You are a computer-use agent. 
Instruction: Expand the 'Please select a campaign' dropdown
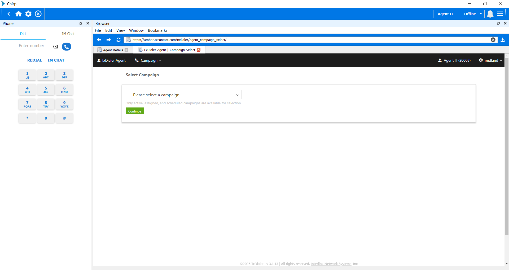pyautogui.click(x=183, y=95)
